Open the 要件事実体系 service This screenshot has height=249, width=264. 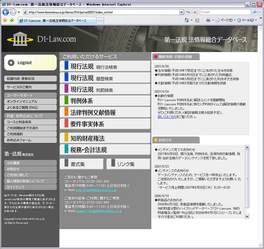coord(105,124)
